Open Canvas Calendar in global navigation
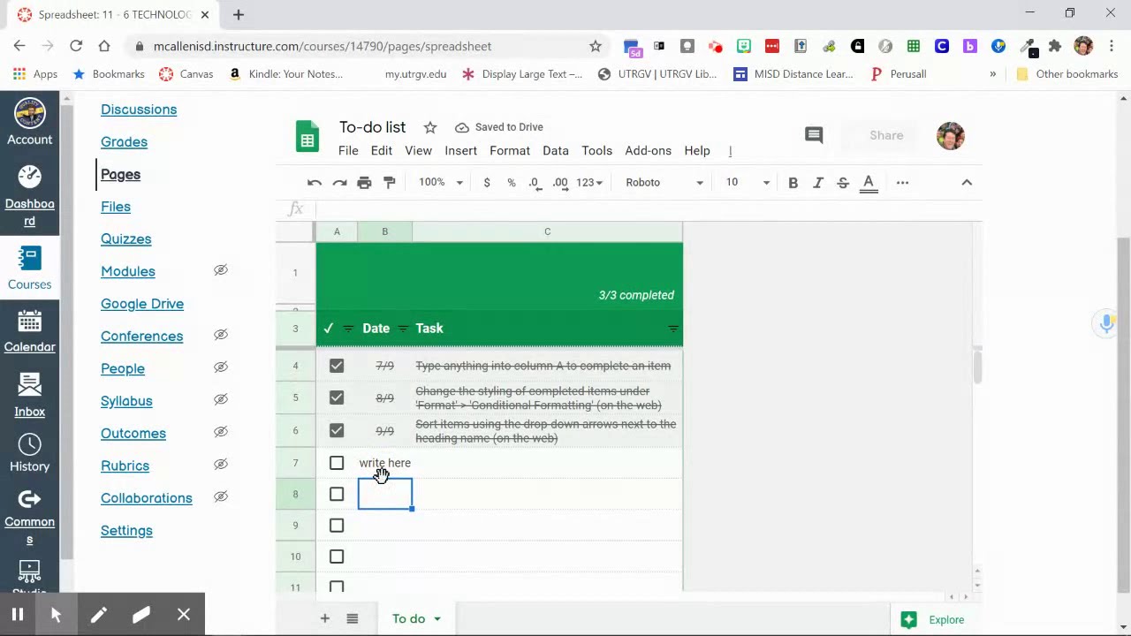This screenshot has height=636, width=1131. pos(29,331)
